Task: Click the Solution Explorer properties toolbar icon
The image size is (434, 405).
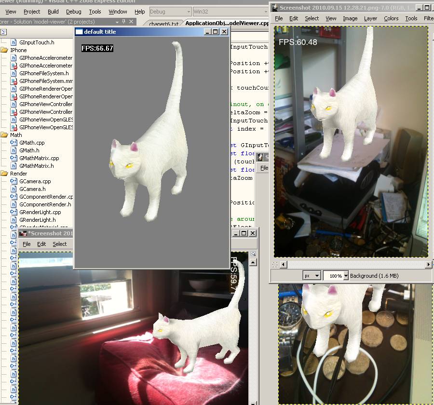Action: click(x=3, y=32)
